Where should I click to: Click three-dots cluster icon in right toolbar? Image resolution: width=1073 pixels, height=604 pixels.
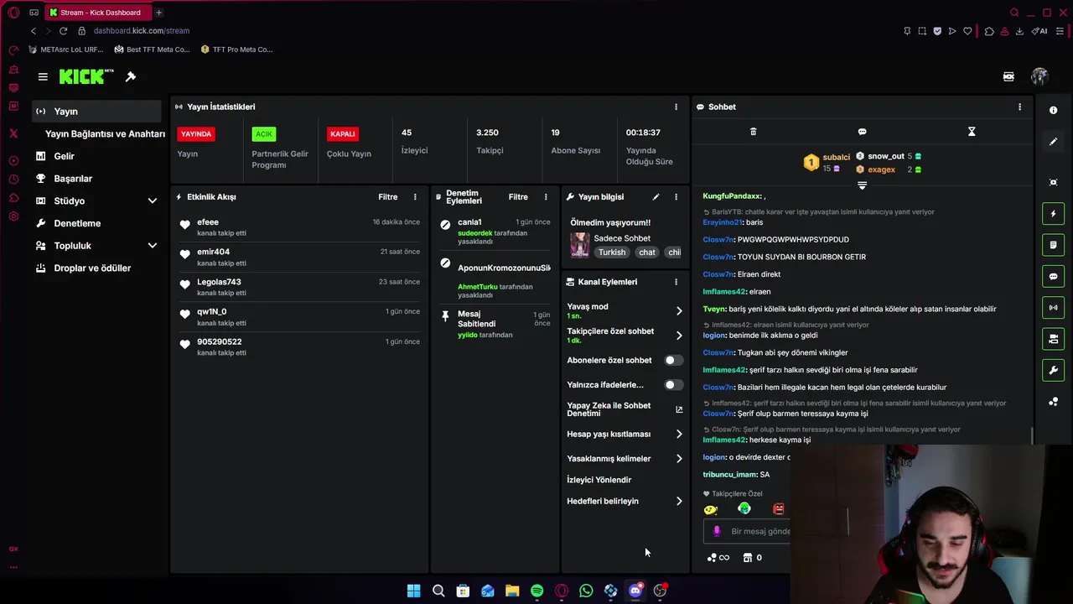coord(1053,402)
